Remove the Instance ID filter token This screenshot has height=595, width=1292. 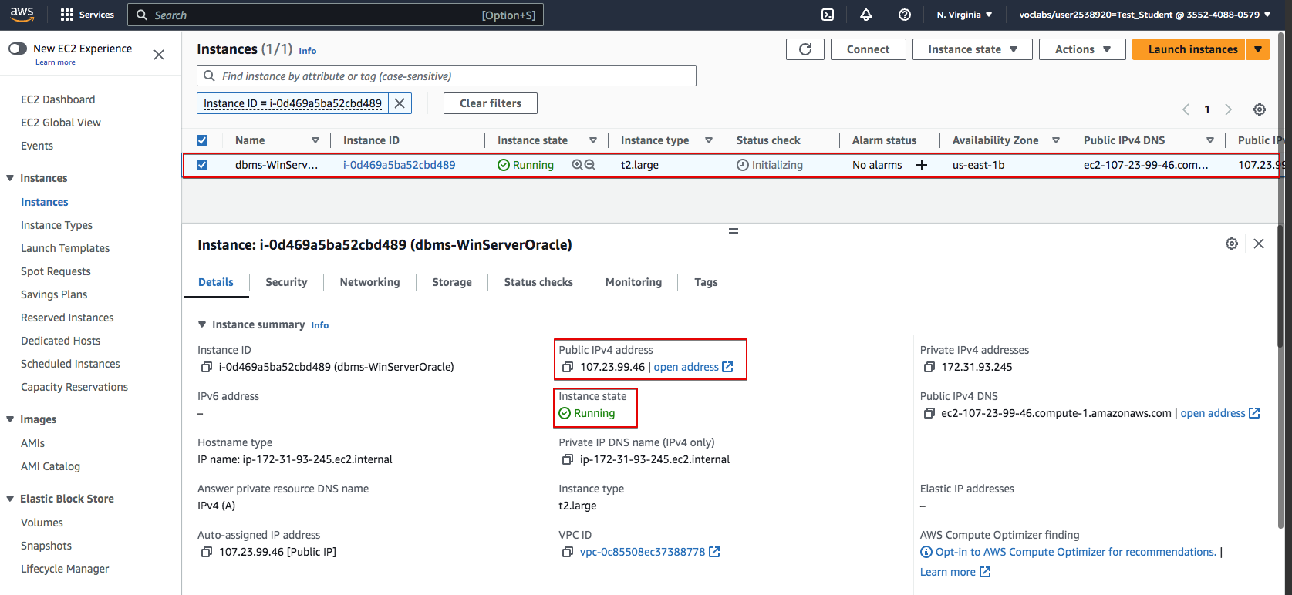coord(400,103)
